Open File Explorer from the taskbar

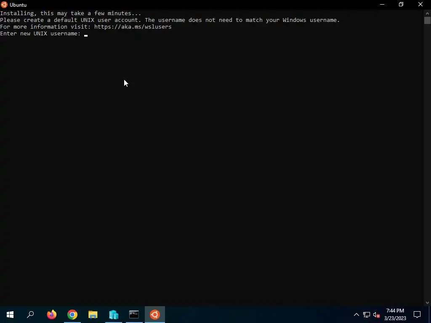click(93, 315)
